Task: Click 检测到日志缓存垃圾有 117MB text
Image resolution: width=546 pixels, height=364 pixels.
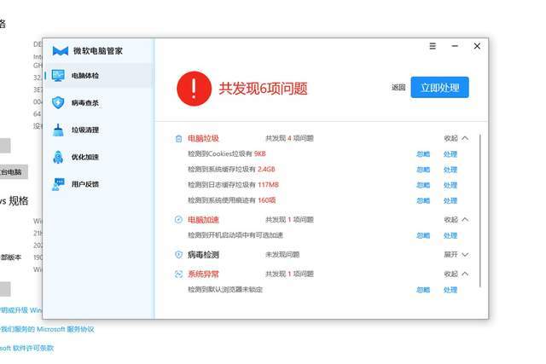Action: click(x=233, y=185)
